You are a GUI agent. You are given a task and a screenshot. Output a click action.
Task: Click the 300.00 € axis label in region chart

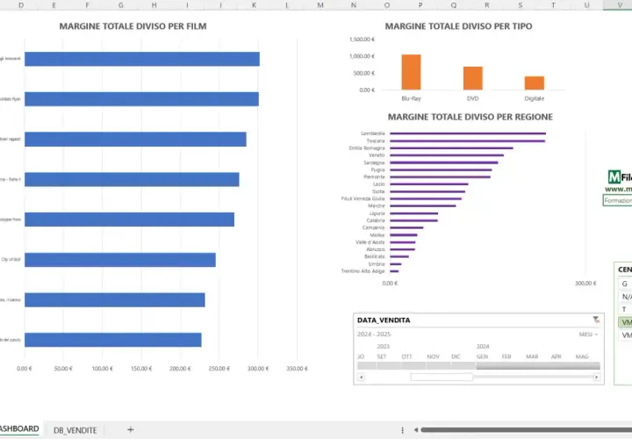click(x=585, y=284)
